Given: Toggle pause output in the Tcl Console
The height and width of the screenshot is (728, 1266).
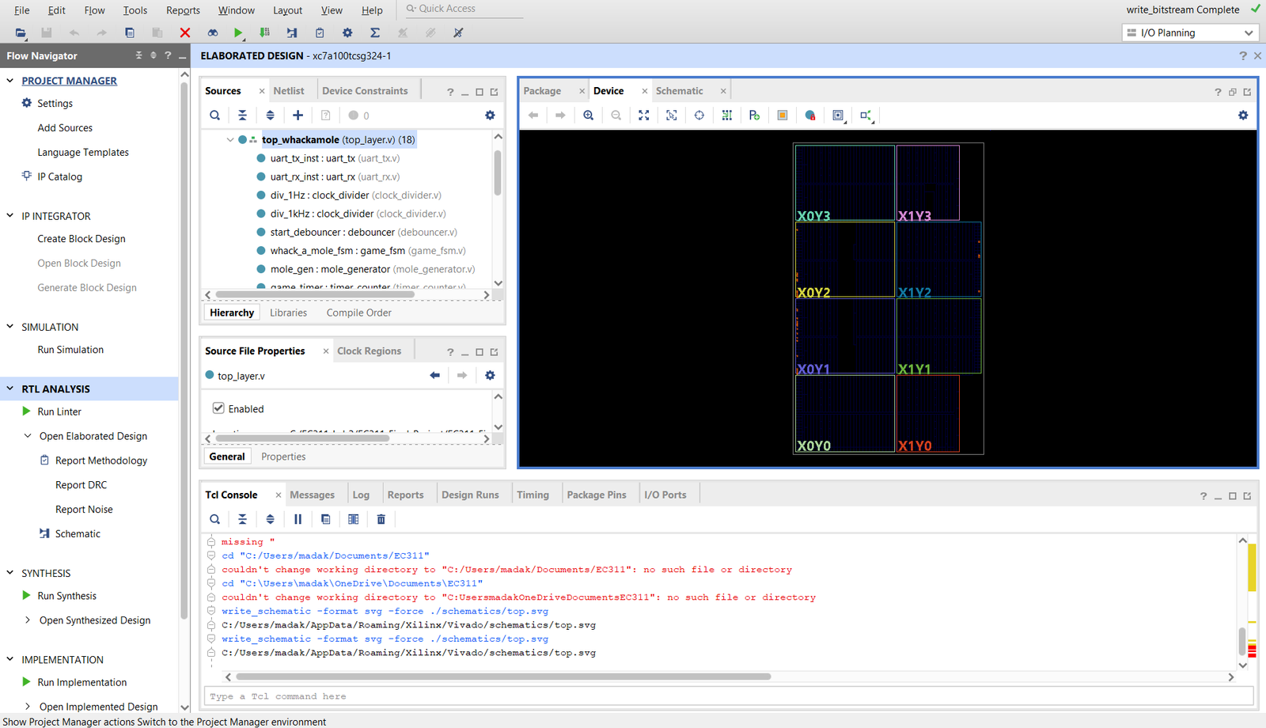Looking at the screenshot, I should [x=298, y=519].
